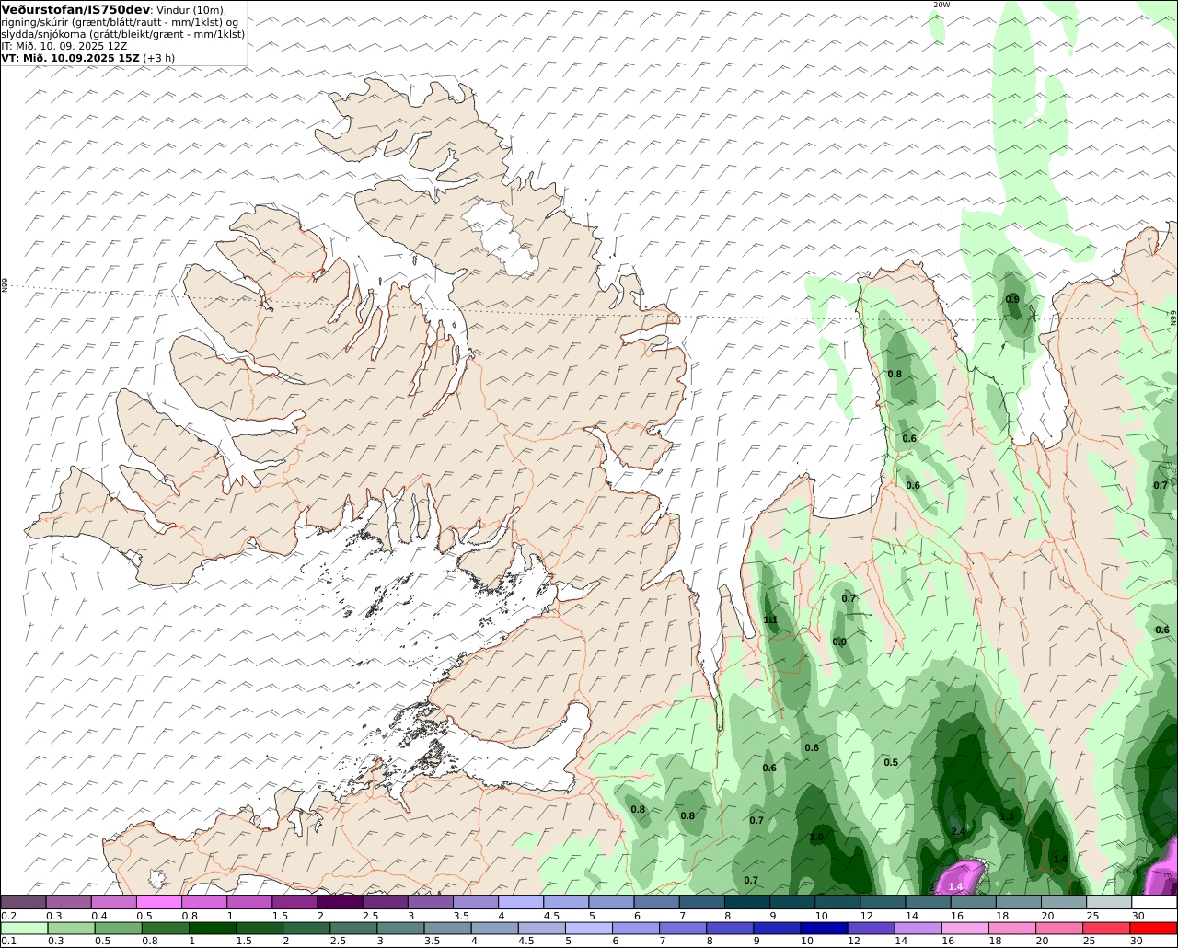The height and width of the screenshot is (948, 1178).
Task: Click the '3.5' label under the snow legend
Action: (x=461, y=916)
